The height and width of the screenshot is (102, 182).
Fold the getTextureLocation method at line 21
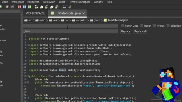point(28,98)
